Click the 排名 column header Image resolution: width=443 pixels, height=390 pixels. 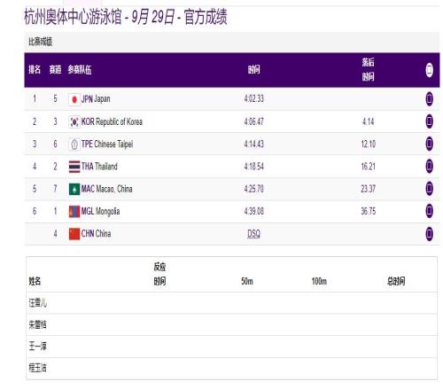pyautogui.click(x=35, y=70)
